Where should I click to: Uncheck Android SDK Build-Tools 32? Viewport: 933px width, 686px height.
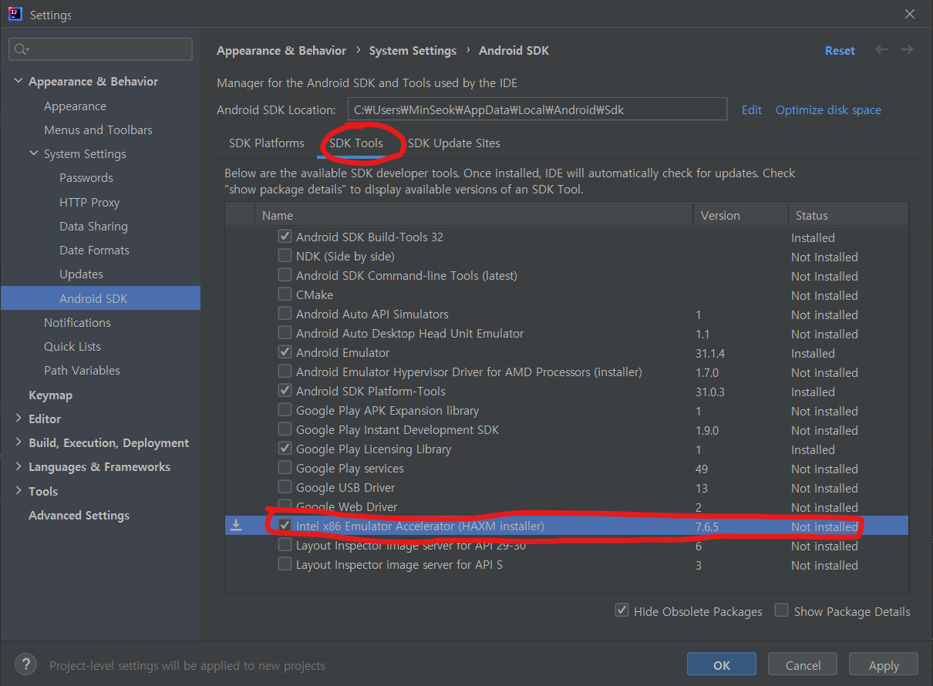(x=285, y=237)
